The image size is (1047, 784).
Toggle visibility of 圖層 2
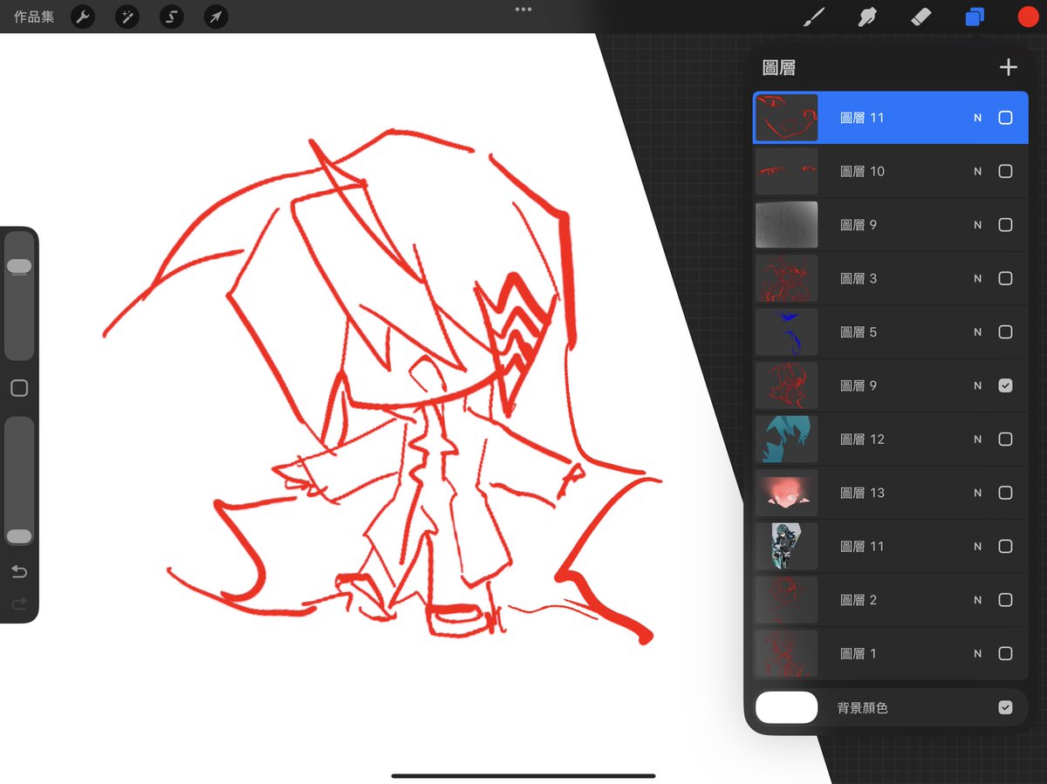point(1005,600)
